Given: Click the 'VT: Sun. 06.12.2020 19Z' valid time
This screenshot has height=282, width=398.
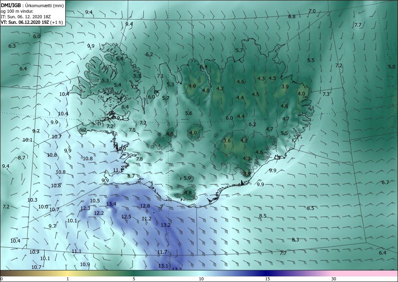Looking at the screenshot, I should coord(25,22).
